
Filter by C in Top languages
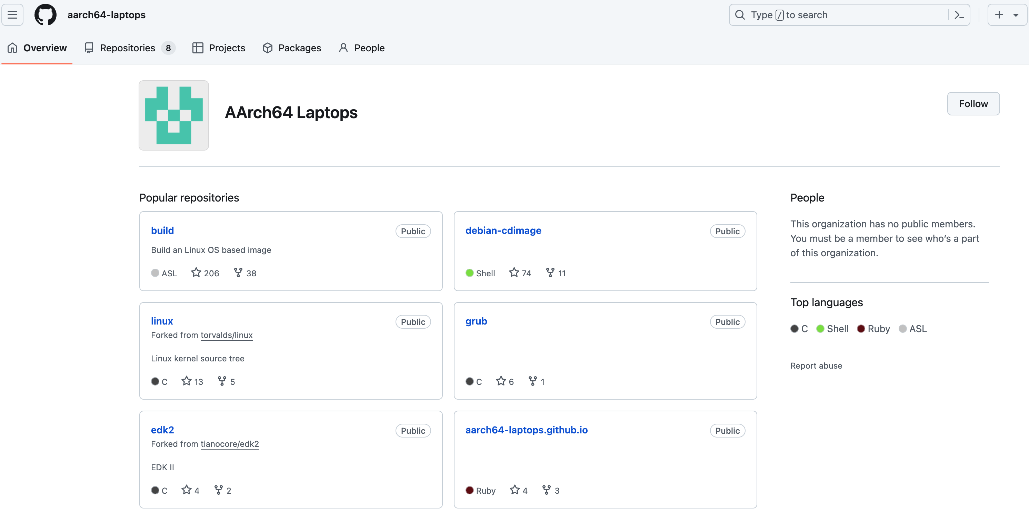[x=799, y=328]
